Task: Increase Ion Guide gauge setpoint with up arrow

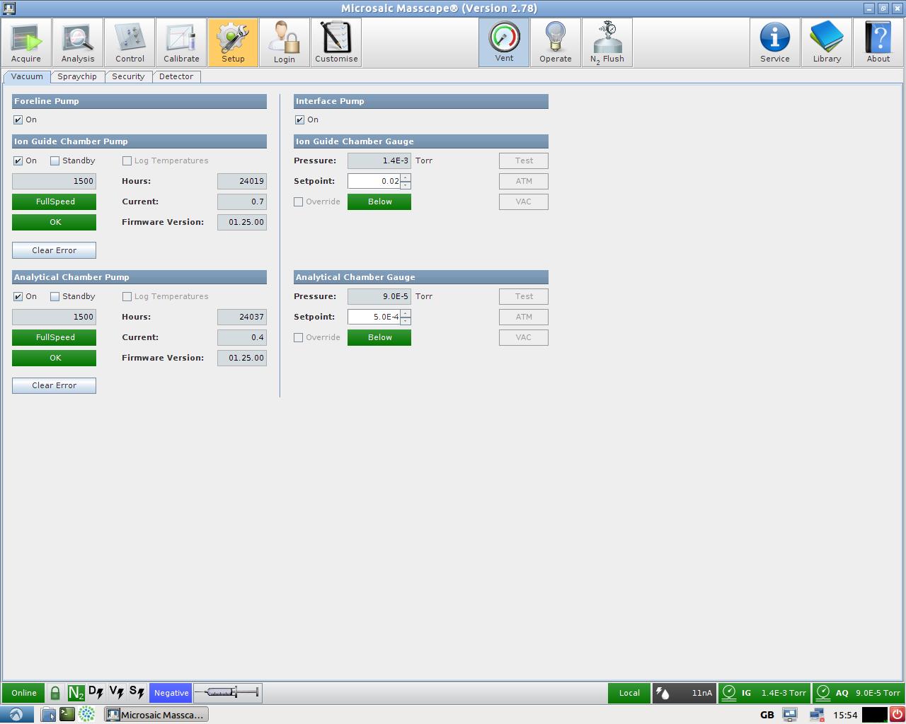Action: 406,177
